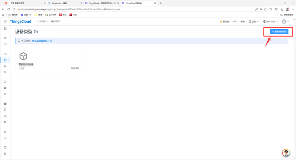Open the browser downloads icon

click(x=282, y=9)
